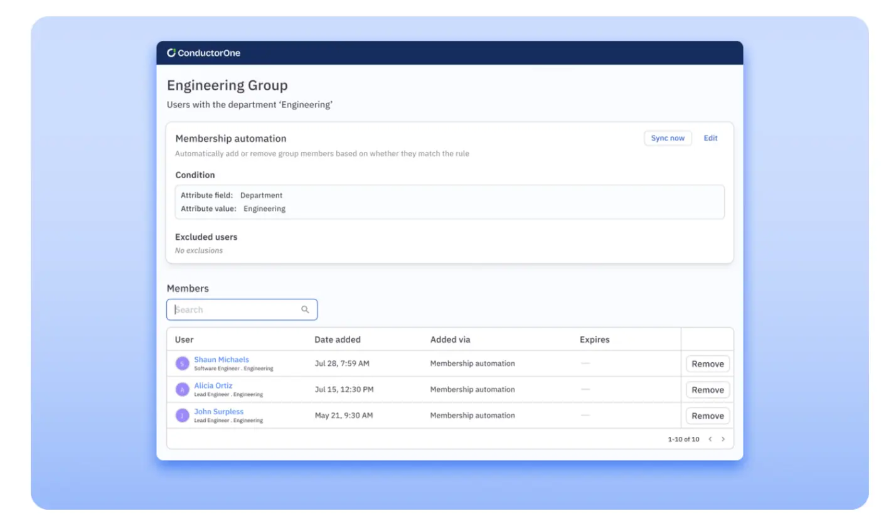
Task: Go to the previous page of members
Action: 710,439
